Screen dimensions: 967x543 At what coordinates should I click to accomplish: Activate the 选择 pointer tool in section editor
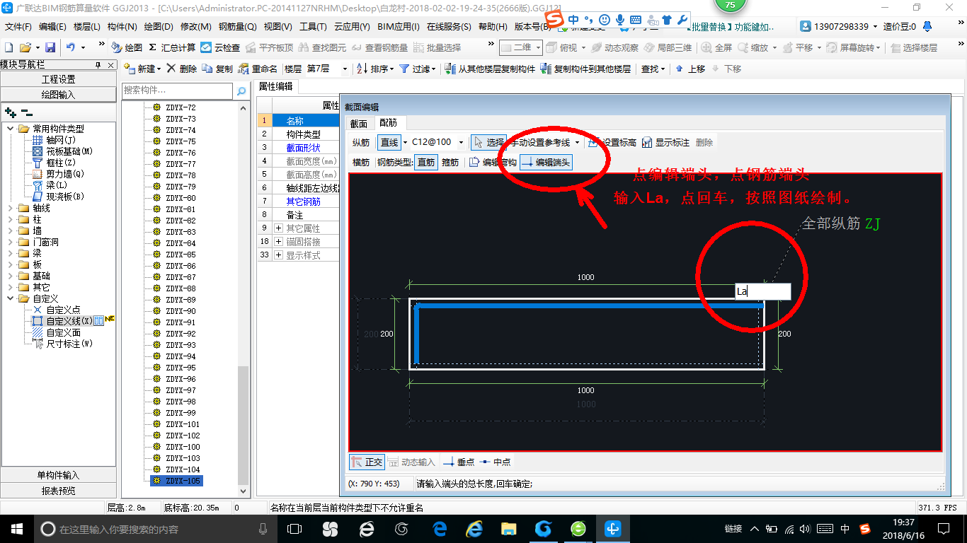click(x=489, y=142)
